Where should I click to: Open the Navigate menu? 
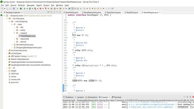31,5
